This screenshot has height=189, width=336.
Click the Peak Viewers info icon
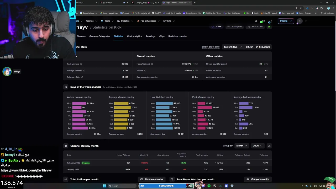(x=81, y=64)
